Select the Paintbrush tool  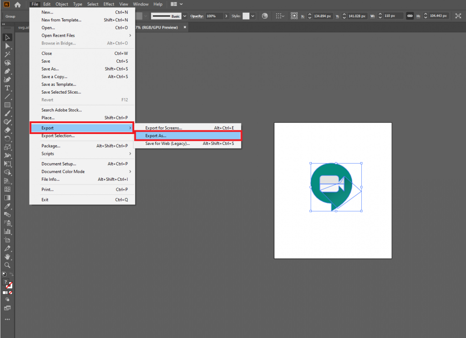[7, 113]
